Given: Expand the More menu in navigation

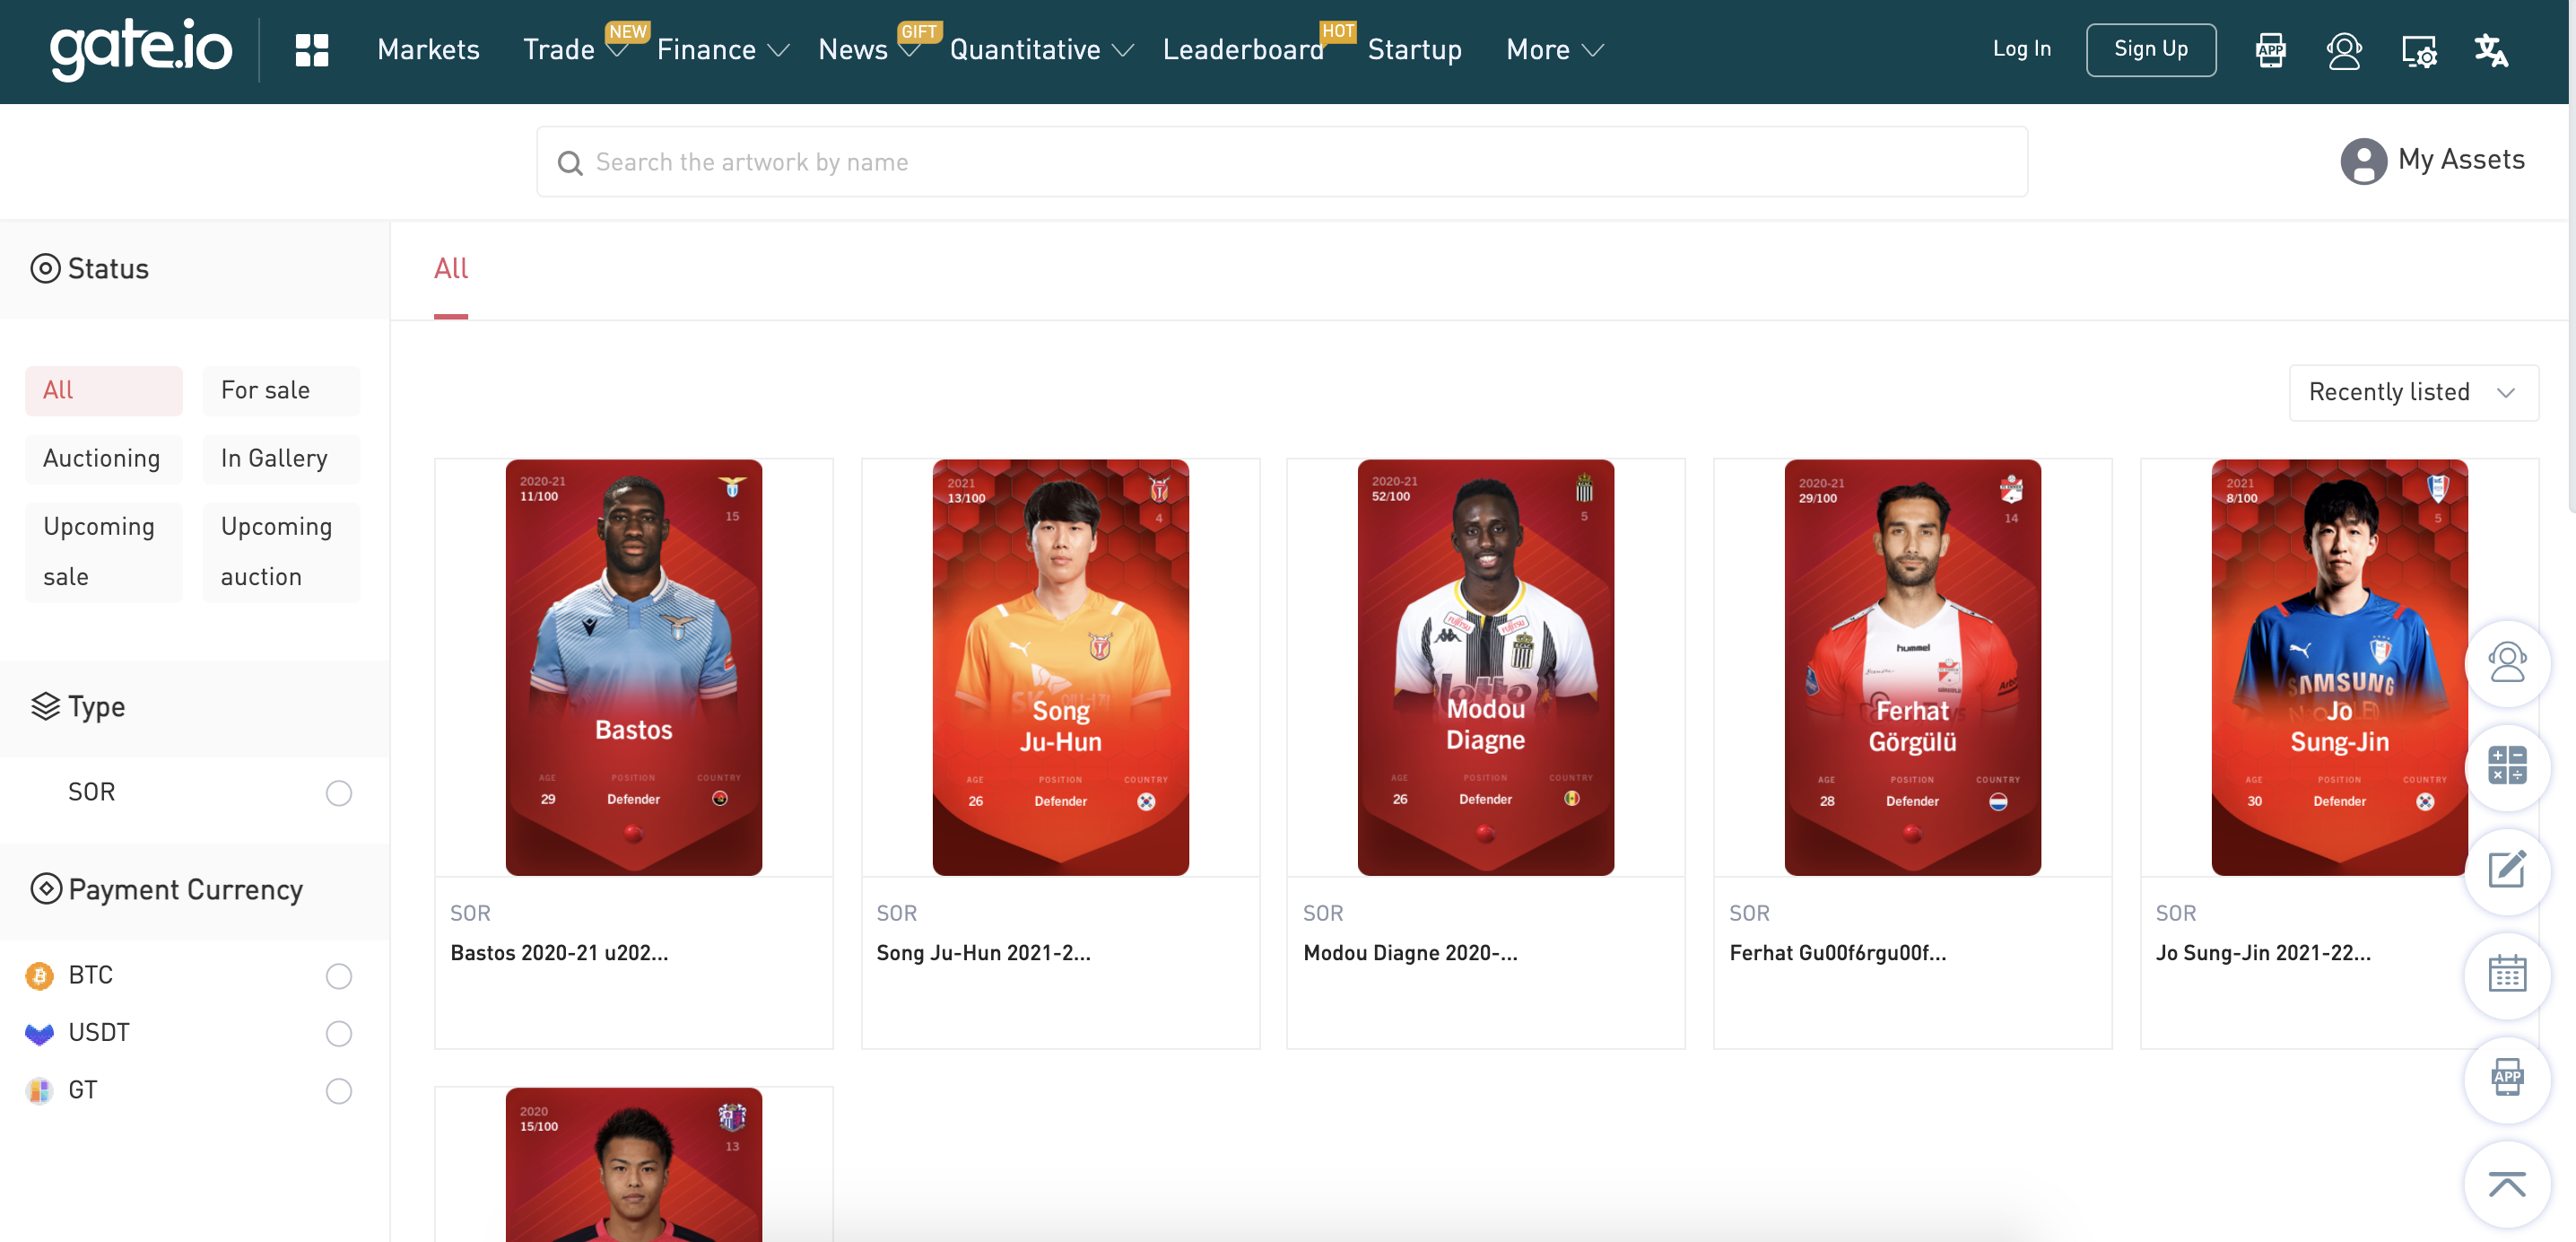Looking at the screenshot, I should click(1555, 50).
